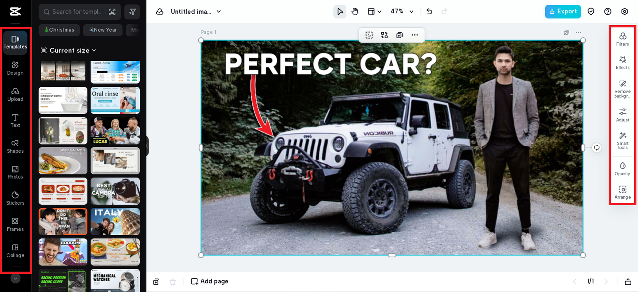Choose the Don't Do This in Japan template
The width and height of the screenshot is (638, 292).
(x=63, y=221)
